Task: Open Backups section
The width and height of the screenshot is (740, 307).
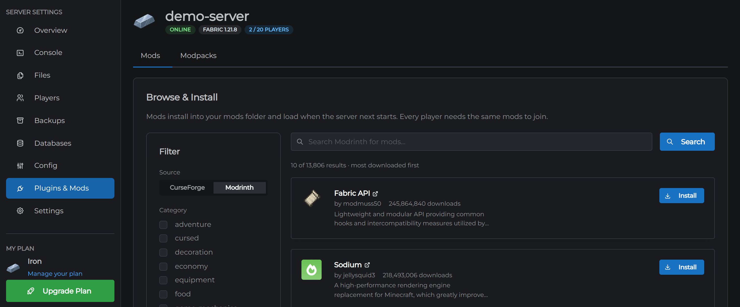Action: [x=60, y=120]
